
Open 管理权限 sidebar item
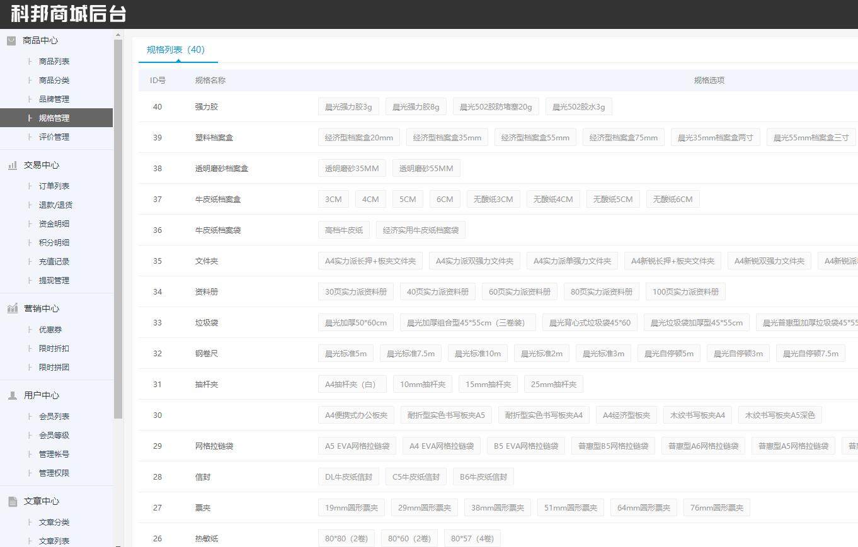click(54, 473)
